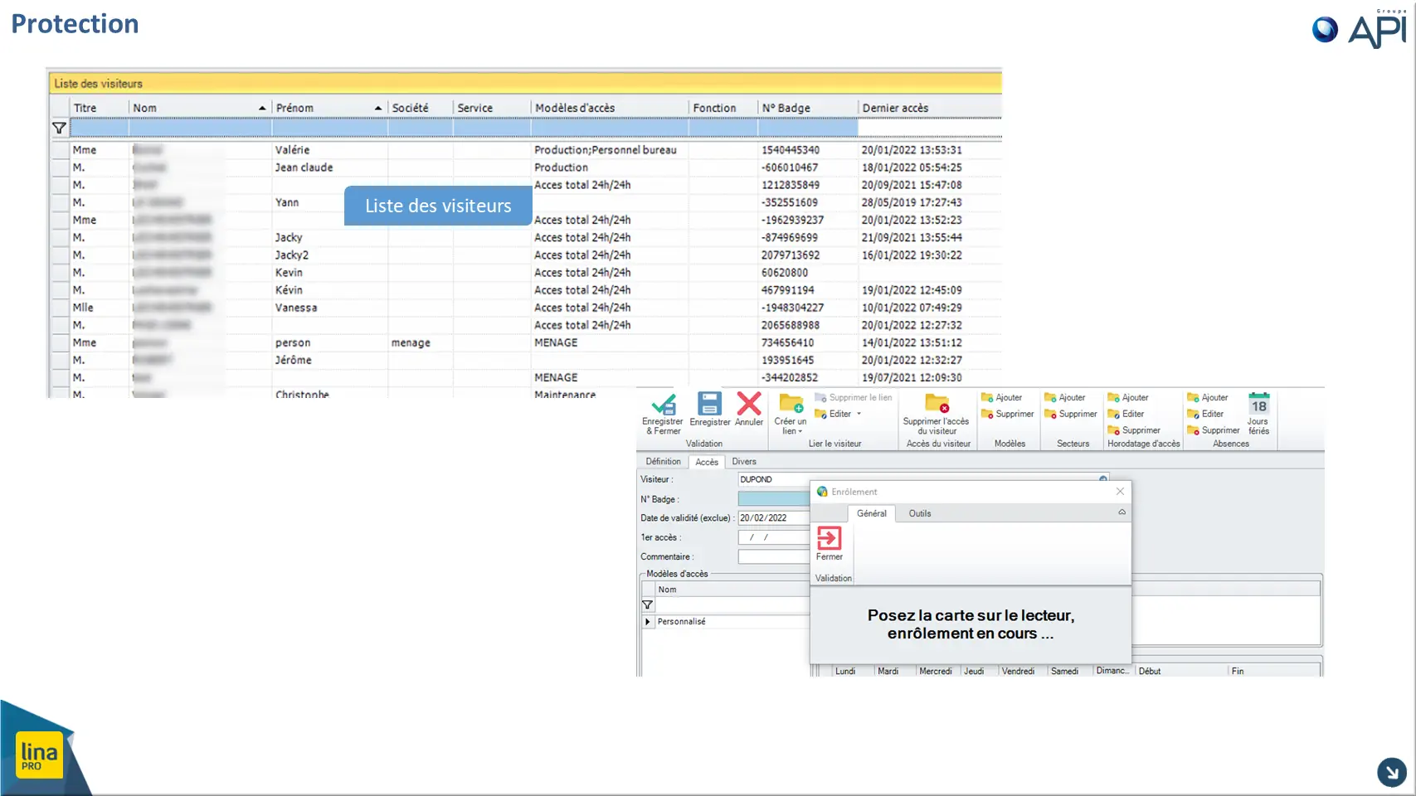Image resolution: width=1416 pixels, height=796 pixels.
Task: Click Ajouter in the Modèles group
Action: coord(1001,398)
